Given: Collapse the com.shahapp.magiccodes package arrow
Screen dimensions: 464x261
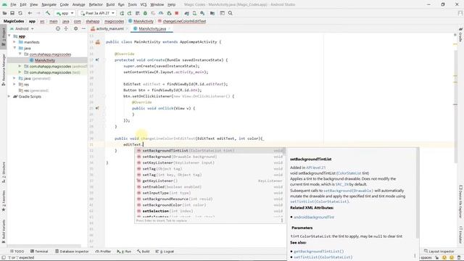Looking at the screenshot, I should tap(20, 54).
